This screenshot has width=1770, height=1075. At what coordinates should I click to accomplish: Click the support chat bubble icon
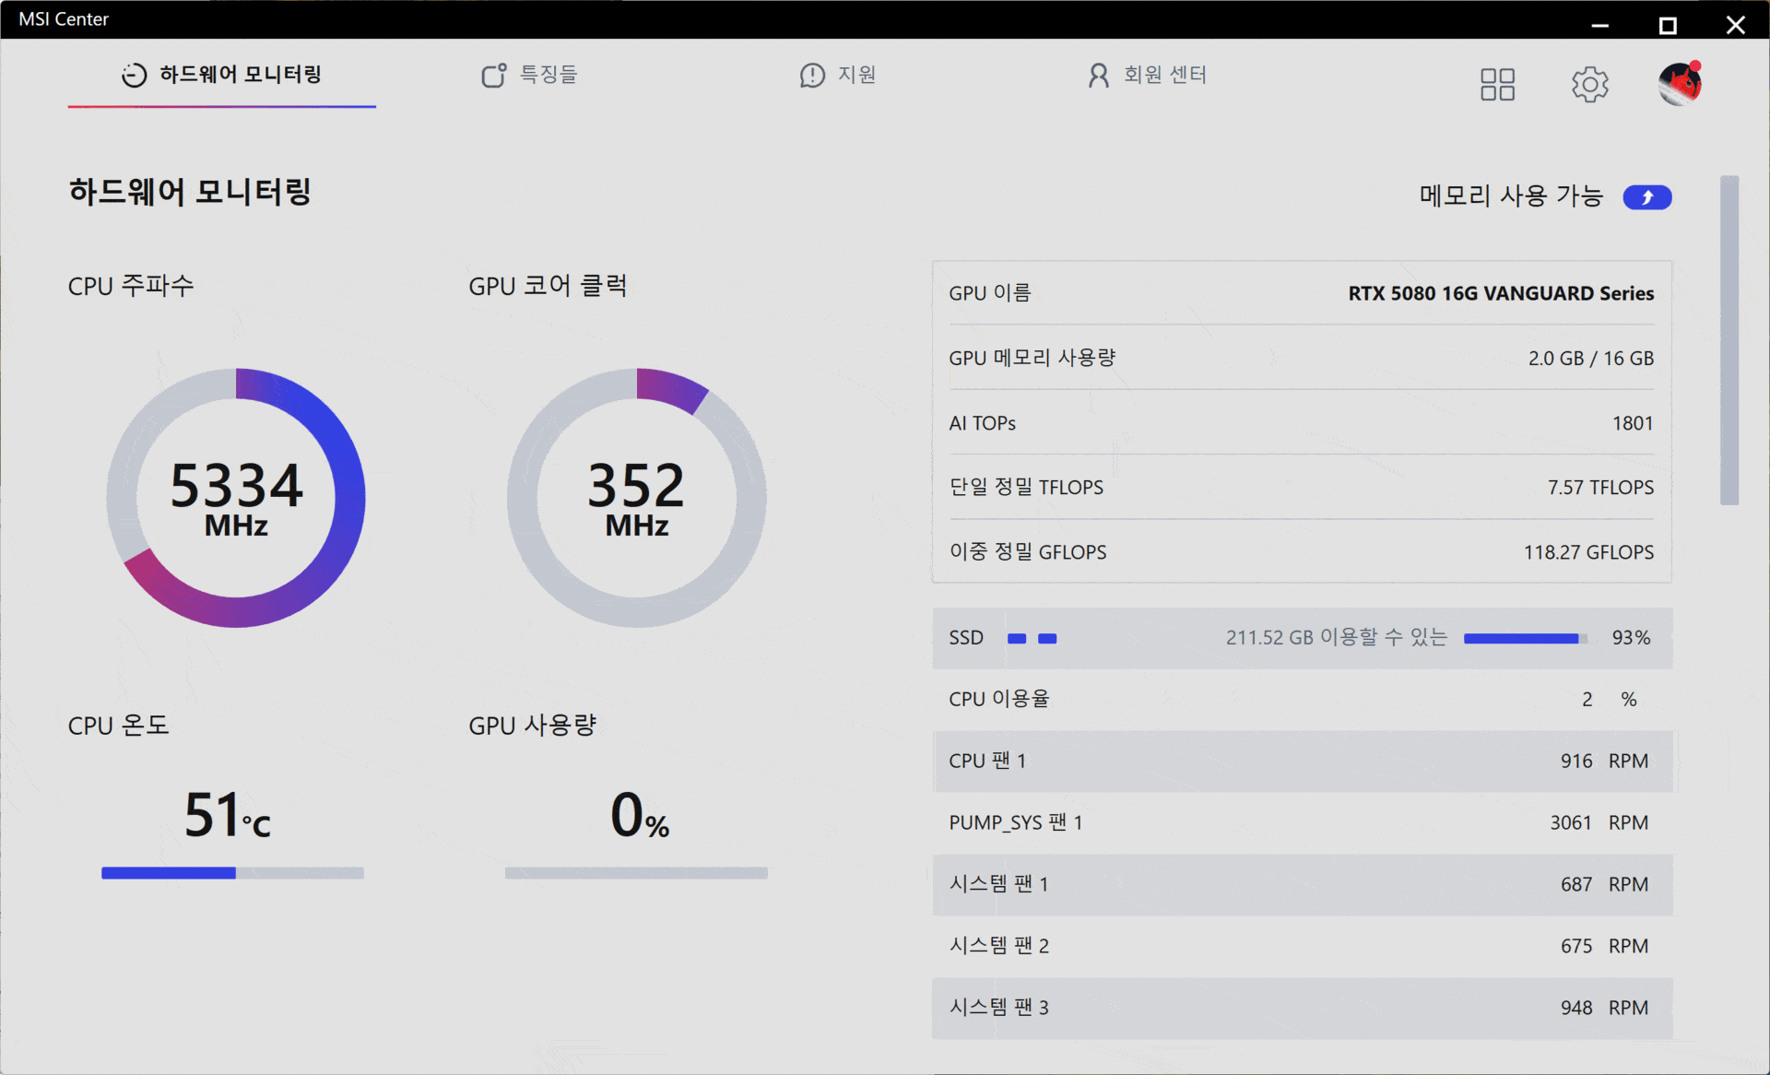812,75
